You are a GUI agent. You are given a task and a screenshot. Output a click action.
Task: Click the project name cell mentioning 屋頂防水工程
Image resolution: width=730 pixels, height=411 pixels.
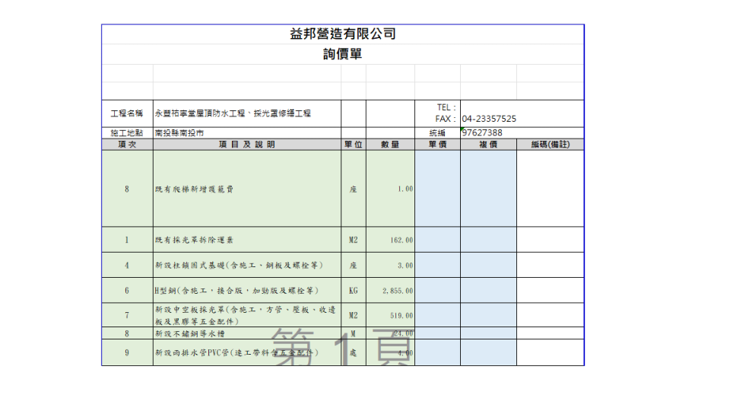click(246, 113)
